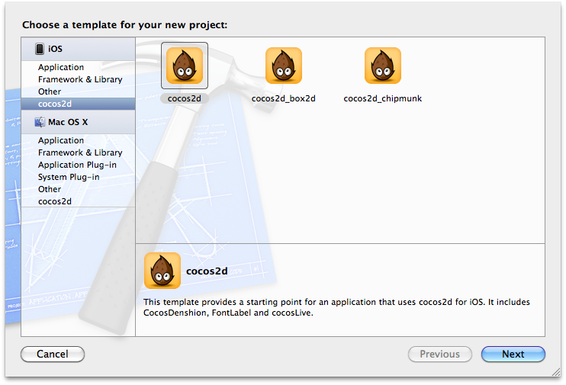Click the Next button
Viewport: 566px width, 385px height.
point(513,354)
